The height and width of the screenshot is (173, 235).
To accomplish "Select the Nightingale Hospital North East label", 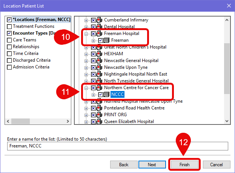I will [135, 74].
